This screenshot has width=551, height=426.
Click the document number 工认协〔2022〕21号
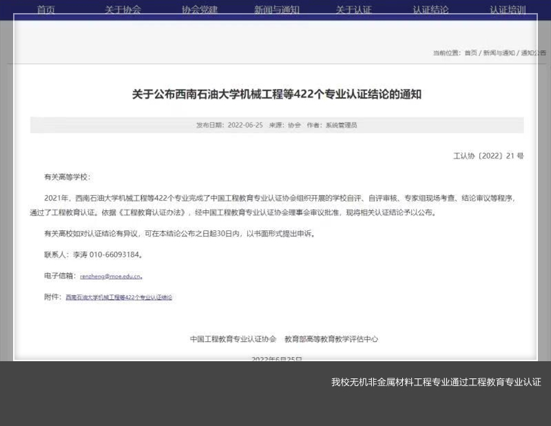(x=488, y=156)
